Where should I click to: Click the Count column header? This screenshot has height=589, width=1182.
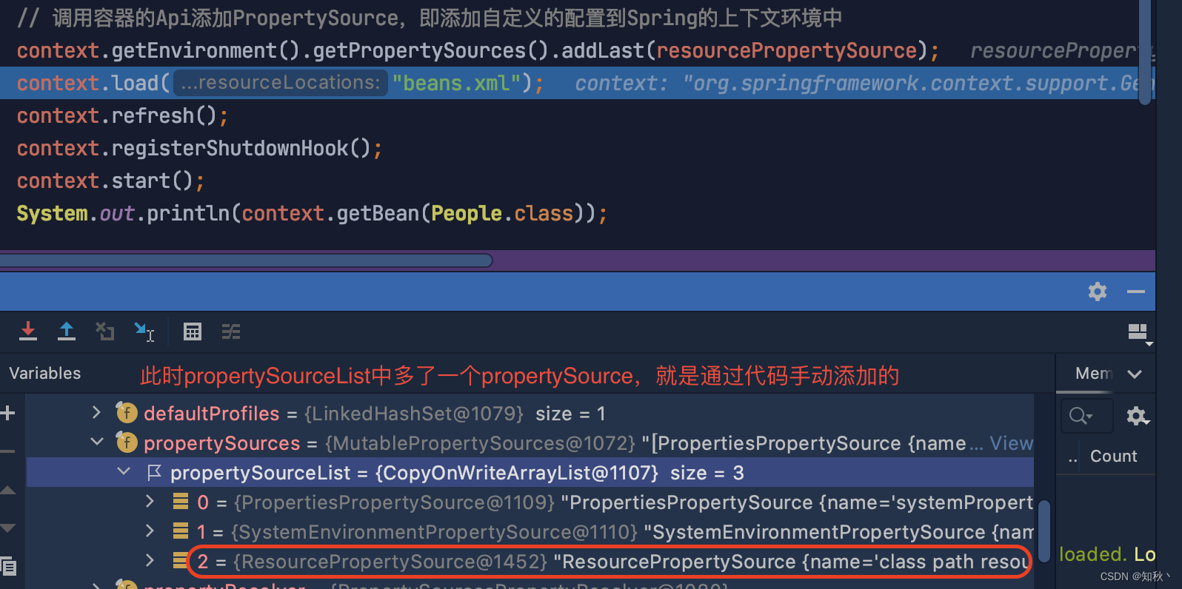coord(1113,457)
